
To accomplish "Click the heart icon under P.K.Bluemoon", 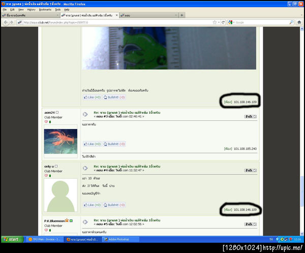I will tap(46, 230).
